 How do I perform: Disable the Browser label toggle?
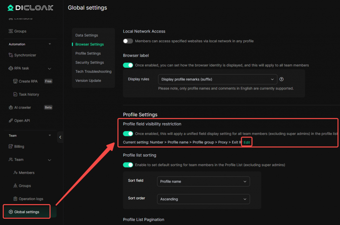pyautogui.click(x=128, y=65)
